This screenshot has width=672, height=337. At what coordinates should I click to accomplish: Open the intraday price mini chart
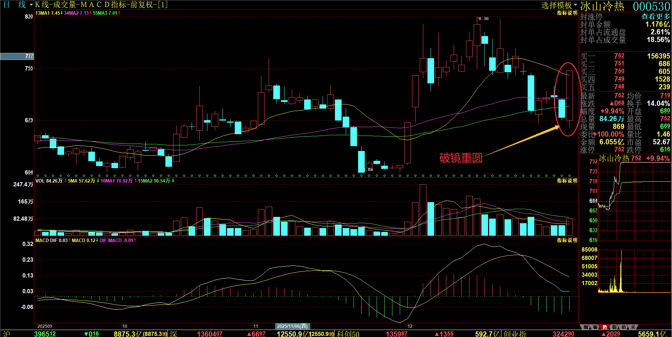634,201
